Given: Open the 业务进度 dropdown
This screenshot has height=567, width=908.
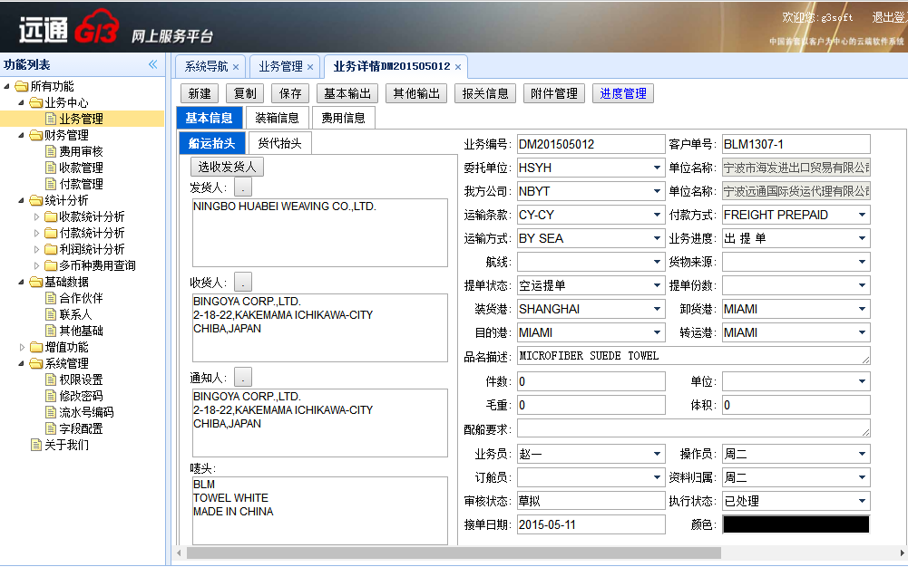Looking at the screenshot, I should tap(862, 239).
